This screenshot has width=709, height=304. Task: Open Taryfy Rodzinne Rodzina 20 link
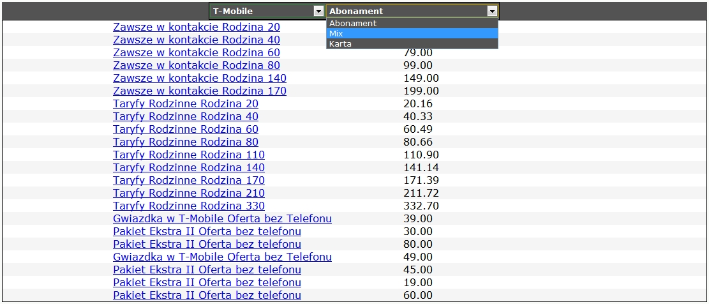[x=186, y=103]
